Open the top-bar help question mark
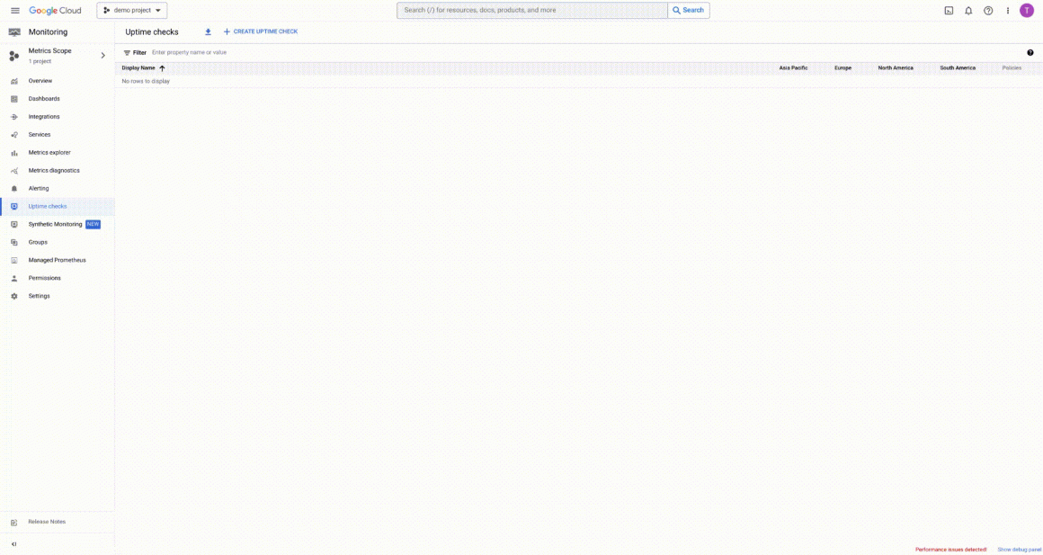This screenshot has height=555, width=1043. 987,10
